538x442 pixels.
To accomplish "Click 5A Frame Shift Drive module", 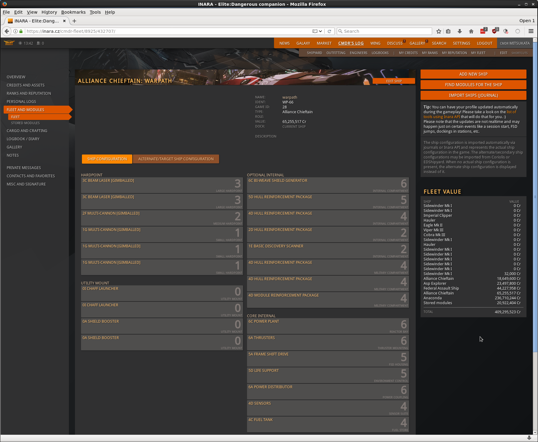I will [328, 359].
